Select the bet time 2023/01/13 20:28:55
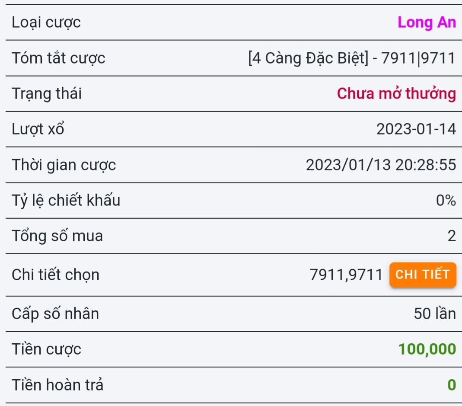462x406 pixels. (381, 165)
